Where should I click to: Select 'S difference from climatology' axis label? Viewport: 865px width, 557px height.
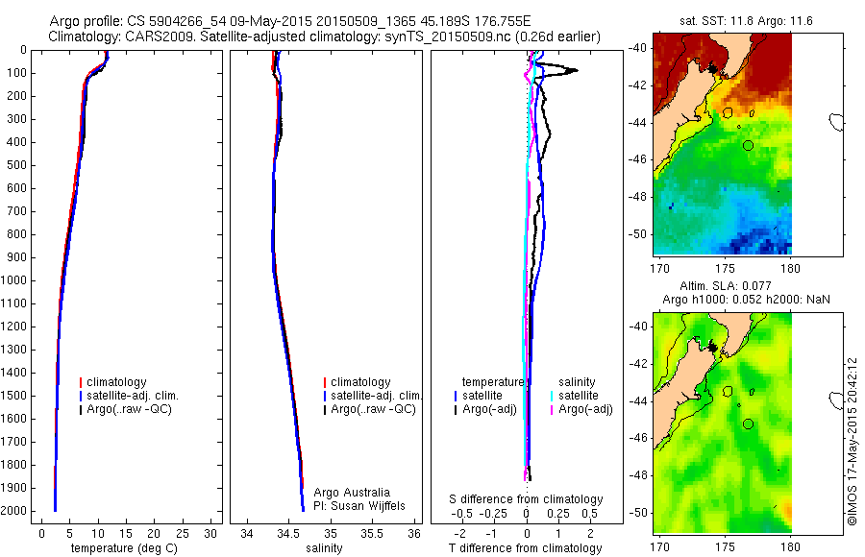pyautogui.click(x=526, y=499)
